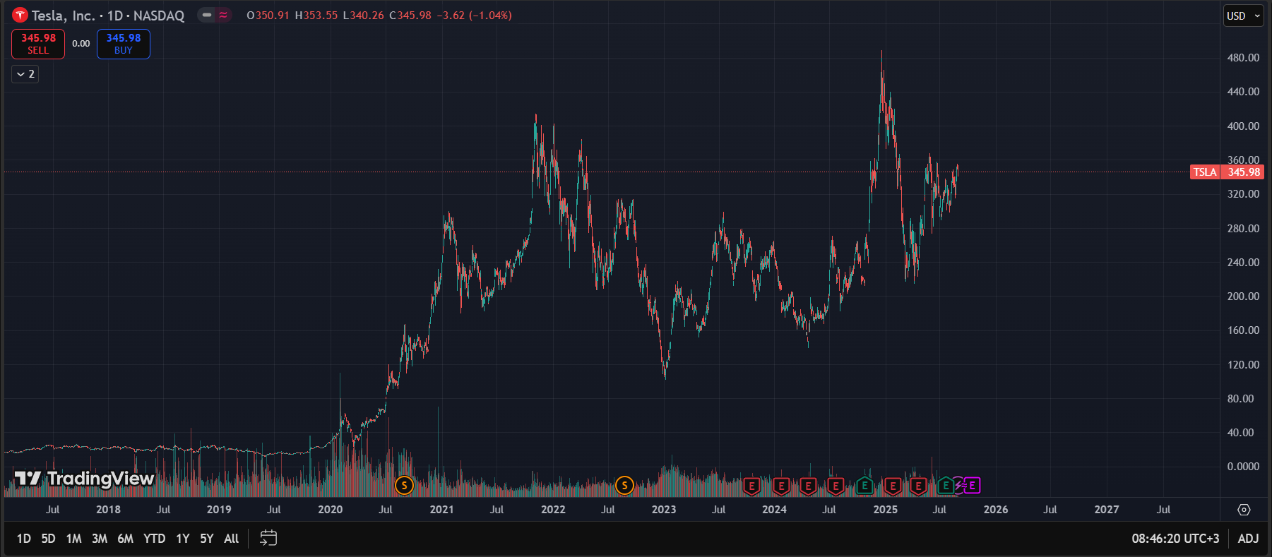The image size is (1272, 557).
Task: Click the green earnings marker after Jul 2025
Action: pyautogui.click(x=946, y=485)
